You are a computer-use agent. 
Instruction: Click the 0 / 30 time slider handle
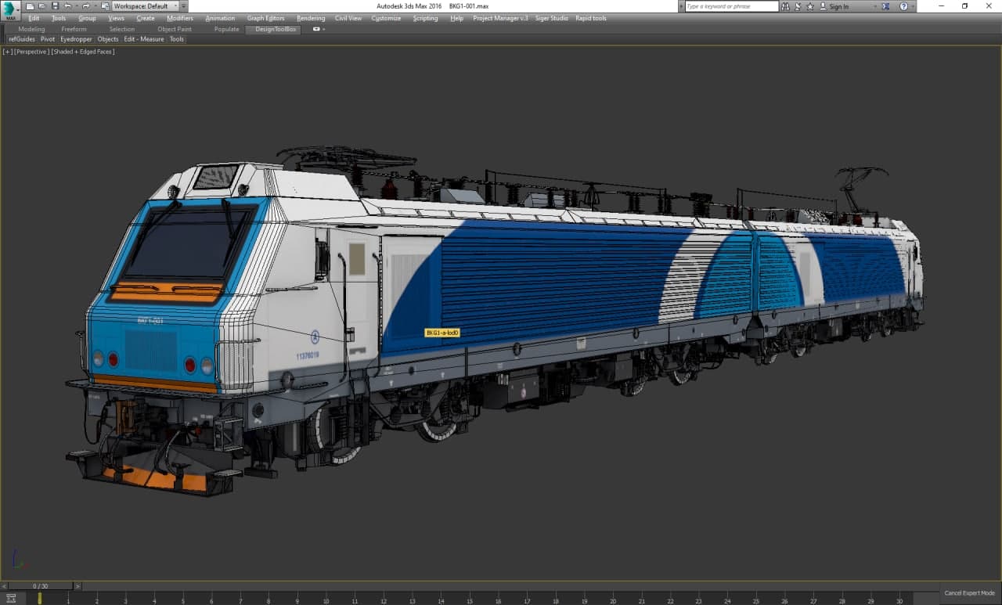pos(40,585)
